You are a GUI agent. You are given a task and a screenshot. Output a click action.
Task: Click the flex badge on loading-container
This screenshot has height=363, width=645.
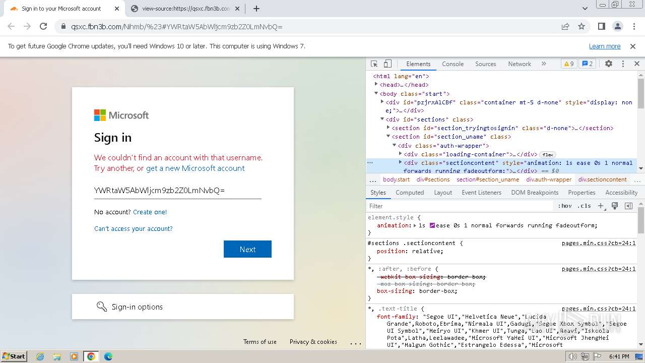pyautogui.click(x=548, y=155)
